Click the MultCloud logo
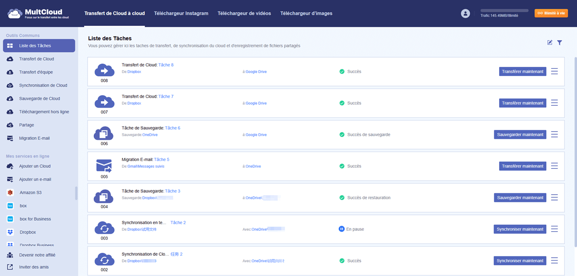 tap(38, 13)
